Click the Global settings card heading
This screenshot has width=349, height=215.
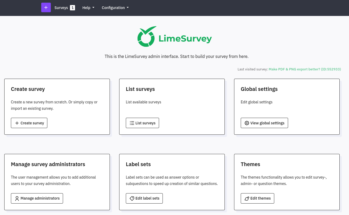pos(259,89)
